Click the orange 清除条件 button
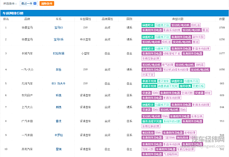Screen dimensions: 229x157 pyautogui.click(x=47, y=3)
